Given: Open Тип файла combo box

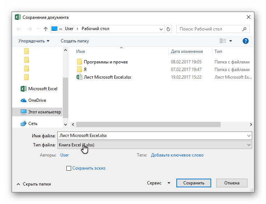Looking at the screenshot, I should [155, 145].
